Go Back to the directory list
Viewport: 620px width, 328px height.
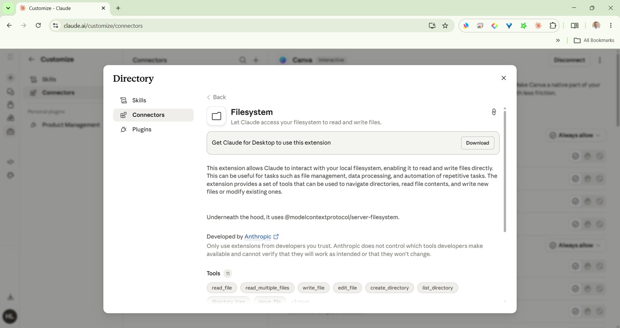coord(216,97)
